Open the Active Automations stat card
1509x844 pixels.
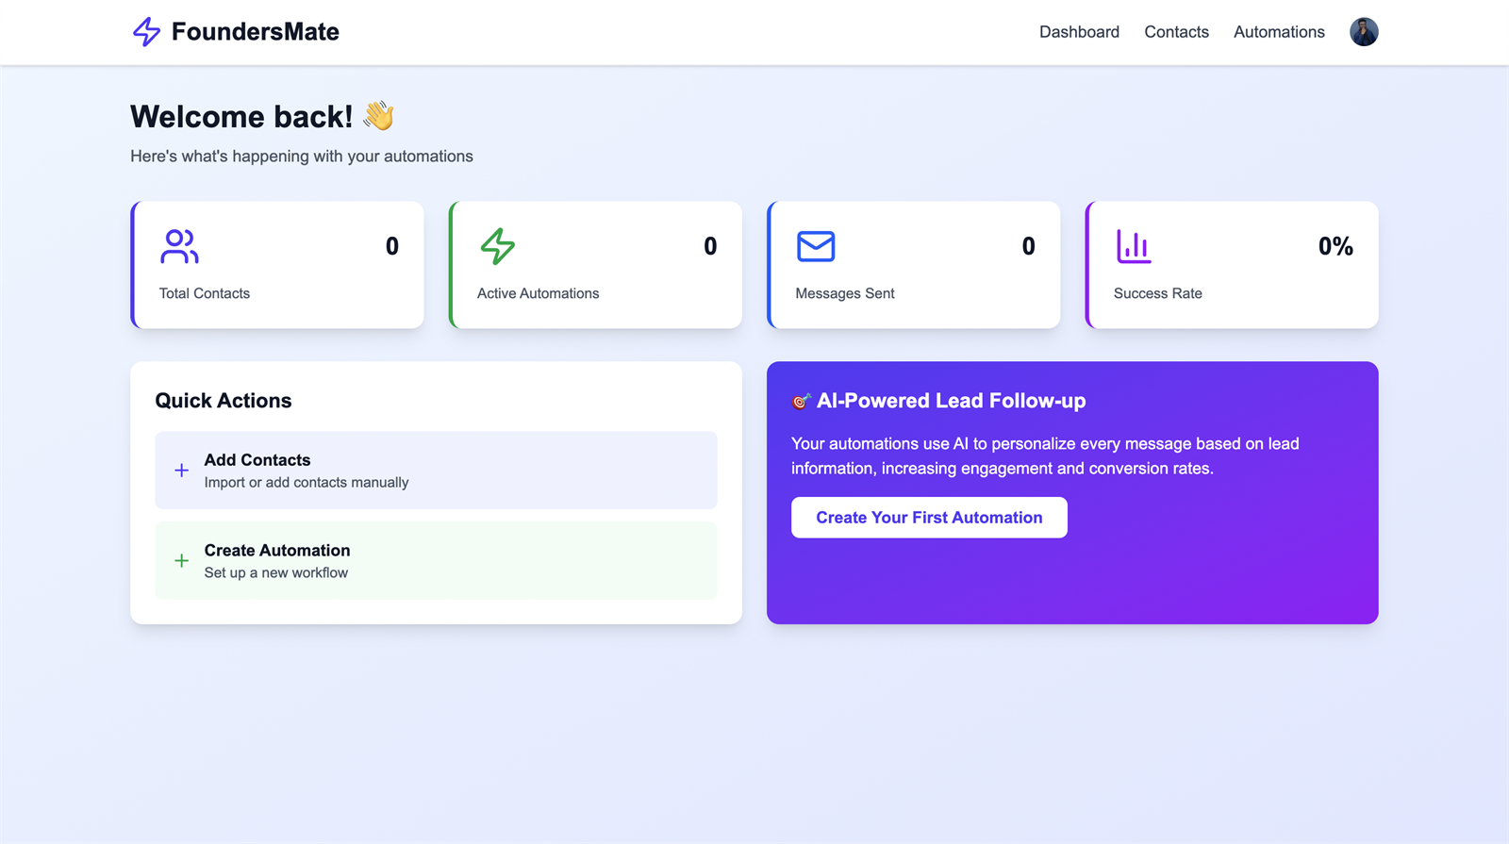pos(595,265)
